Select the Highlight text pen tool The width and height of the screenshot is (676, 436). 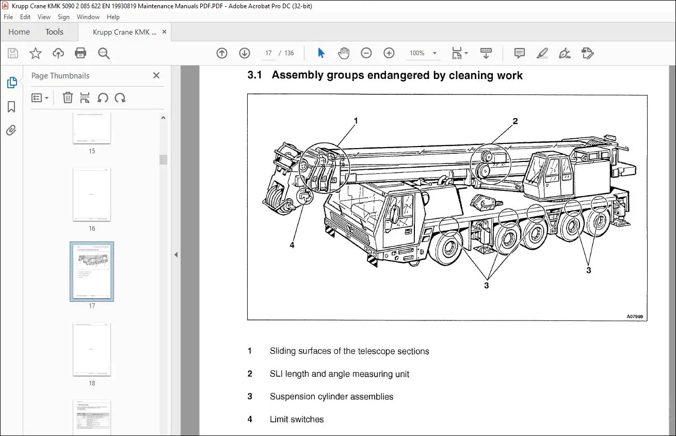[542, 53]
